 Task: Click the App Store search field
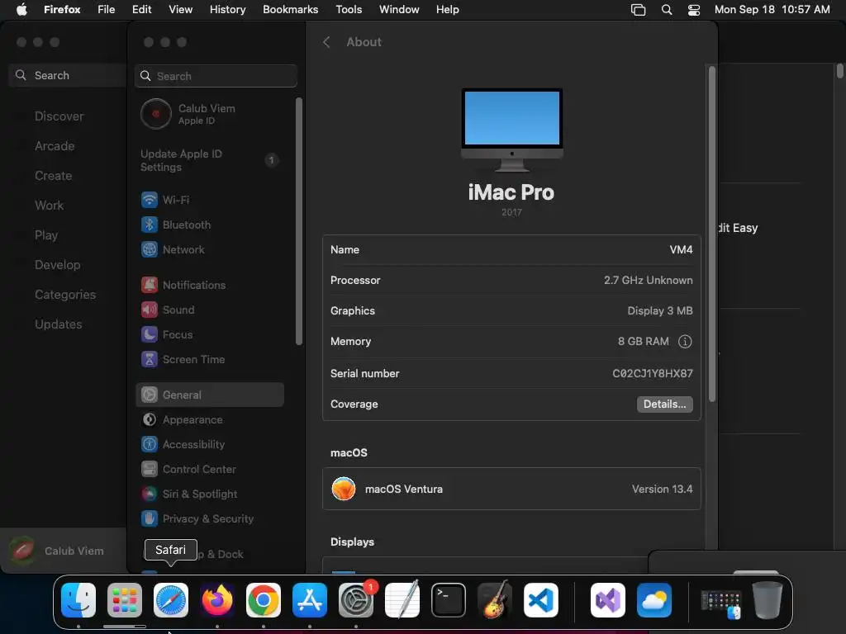68,75
